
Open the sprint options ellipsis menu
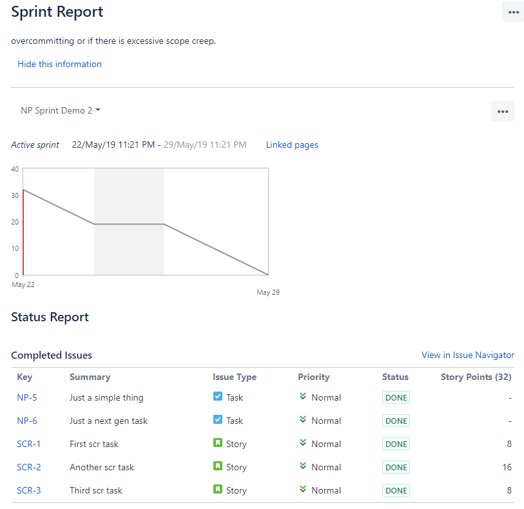point(503,111)
